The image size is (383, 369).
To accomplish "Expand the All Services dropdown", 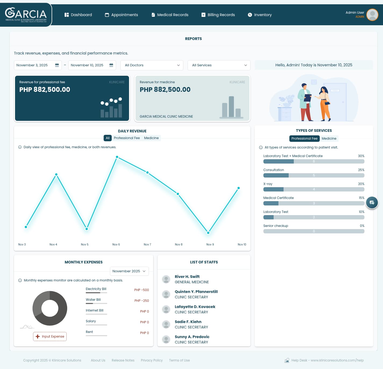I will tap(219, 65).
